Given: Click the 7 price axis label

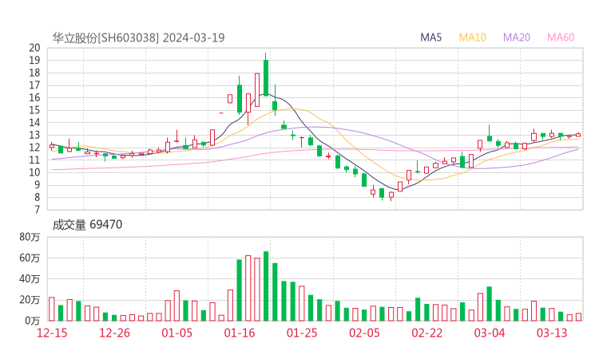Looking at the screenshot, I should coord(37,210).
